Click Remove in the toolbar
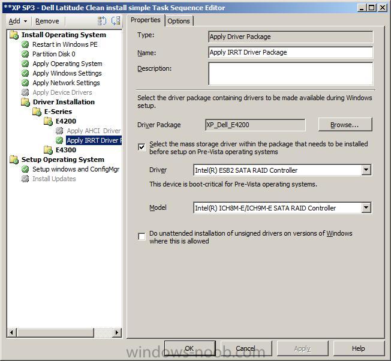This screenshot has height=361, width=391. click(47, 21)
